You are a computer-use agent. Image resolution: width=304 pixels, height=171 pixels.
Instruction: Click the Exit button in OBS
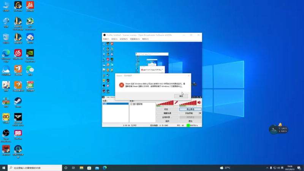pyautogui.click(x=190, y=121)
